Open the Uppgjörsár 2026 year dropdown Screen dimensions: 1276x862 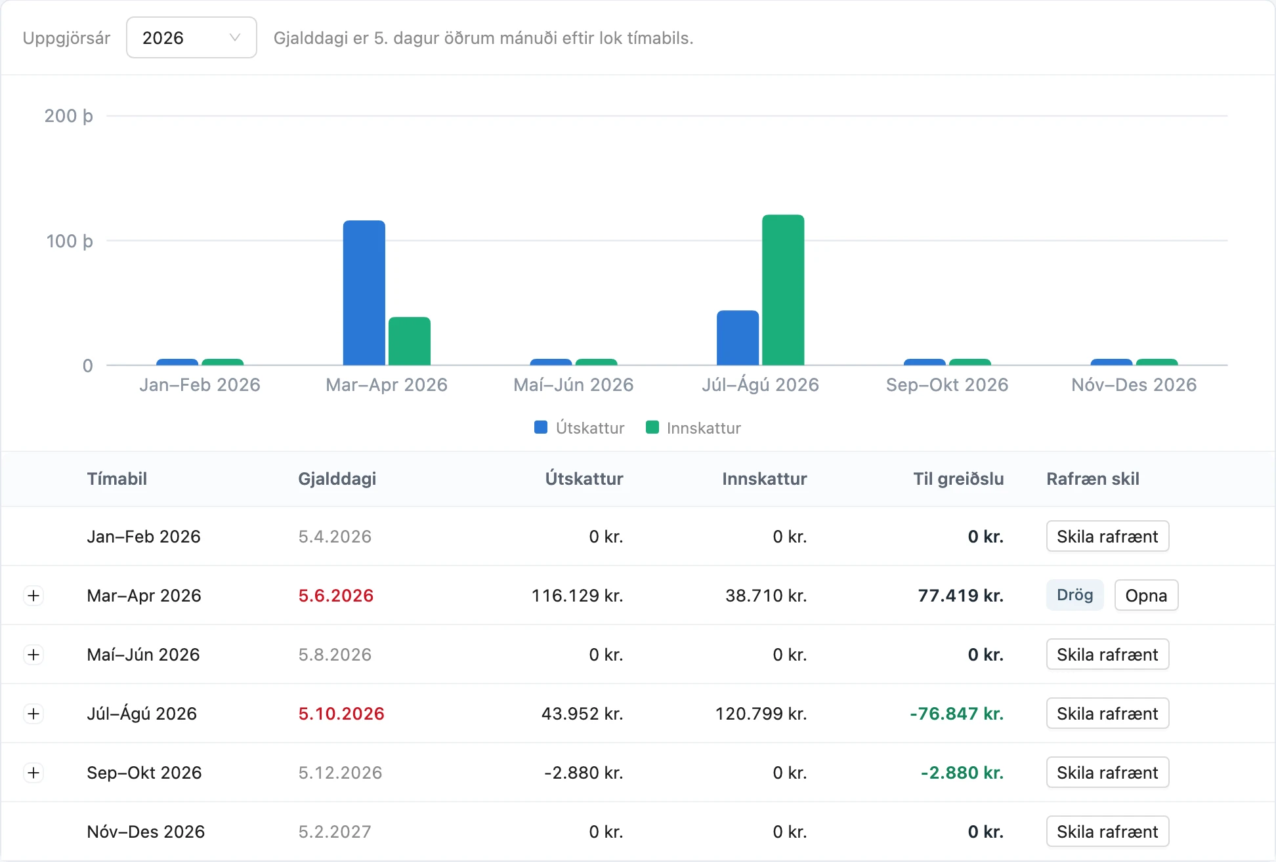[x=191, y=37]
